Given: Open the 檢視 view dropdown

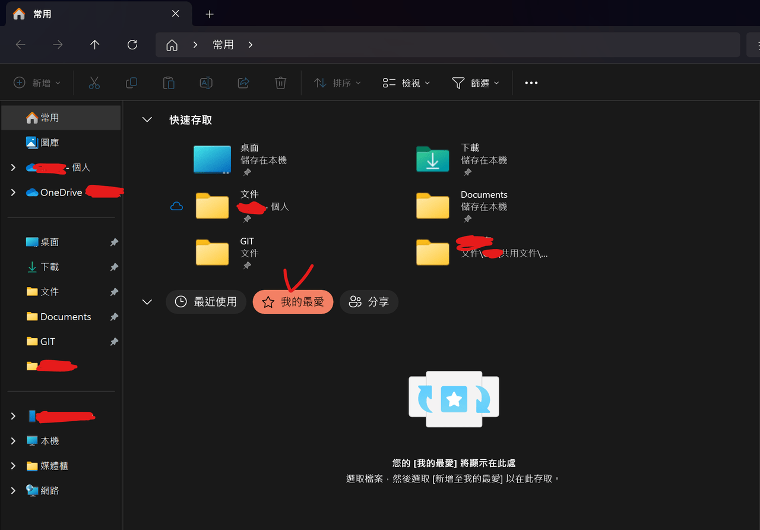Looking at the screenshot, I should tap(407, 83).
